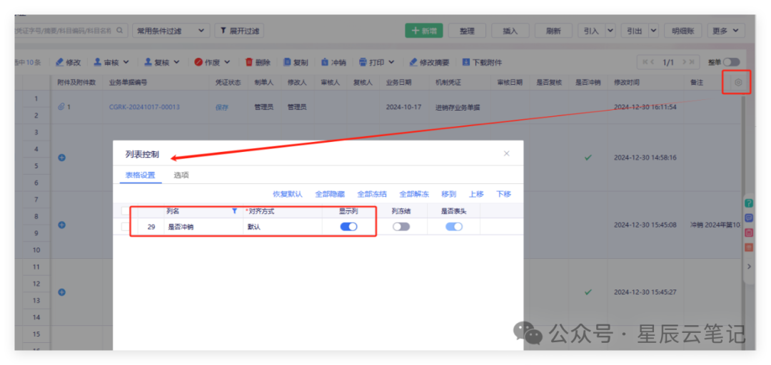Click the plus icon beside the 15:45:08 entry
771x365 pixels.
tap(62, 225)
